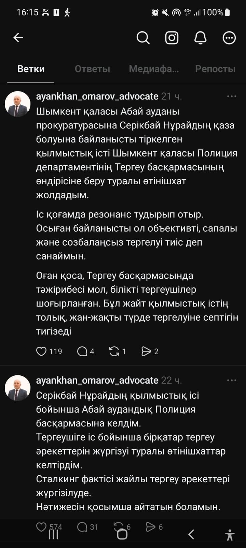Viewport: 246px width, 548px height.
Task: Open the search magnifier icon
Action: point(143,38)
